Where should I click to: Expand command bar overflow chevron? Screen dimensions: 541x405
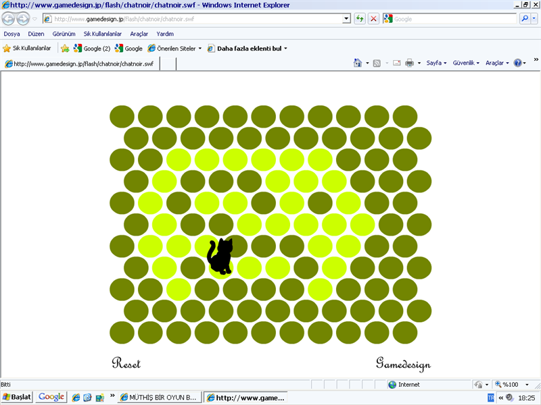click(536, 59)
